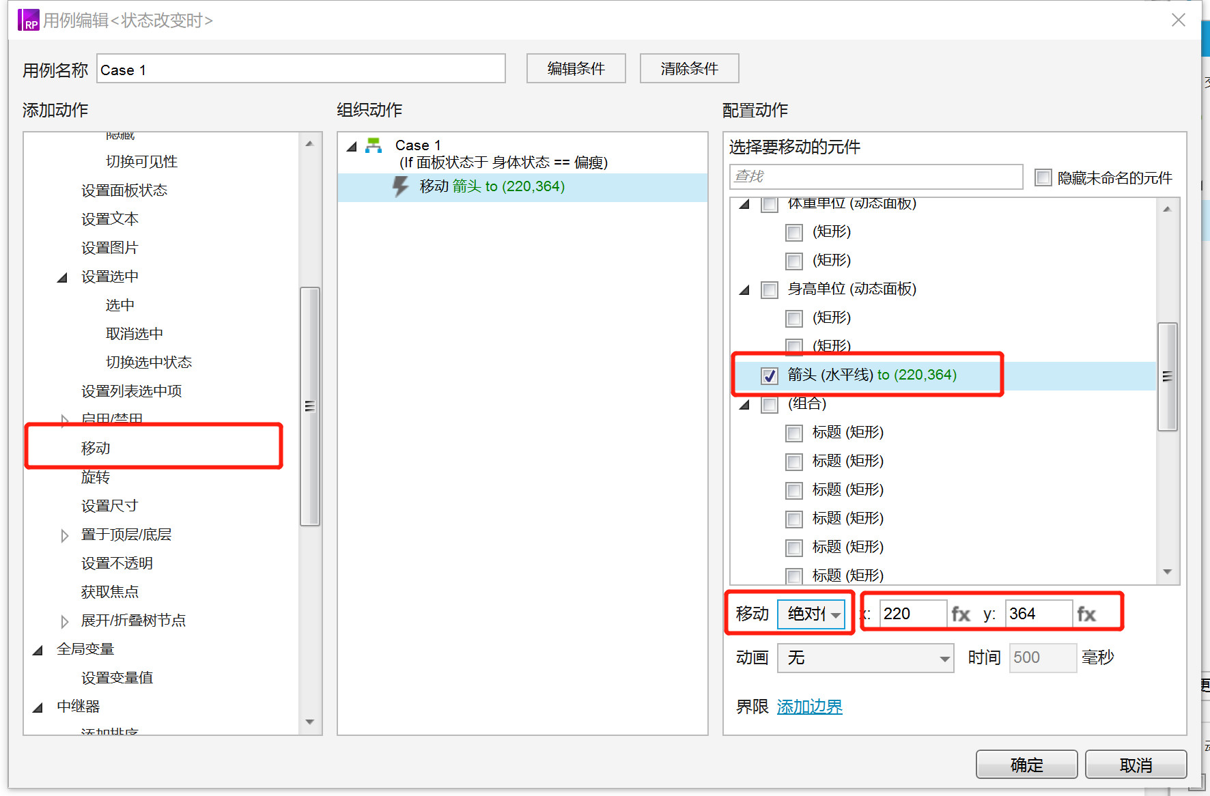Collapse the 中继器 section
Image resolution: width=1210 pixels, height=796 pixels.
tap(38, 707)
